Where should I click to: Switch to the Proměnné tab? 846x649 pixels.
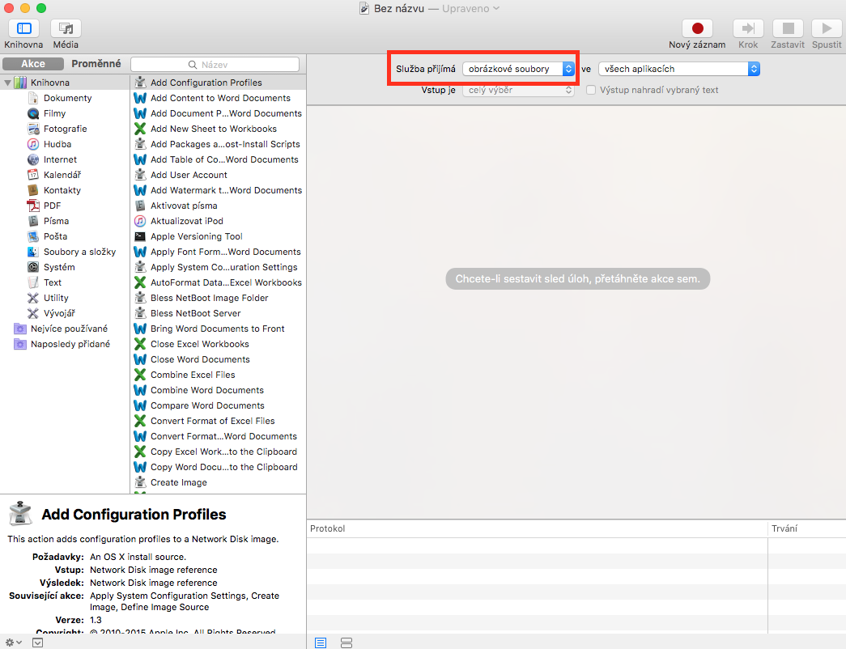pos(96,64)
